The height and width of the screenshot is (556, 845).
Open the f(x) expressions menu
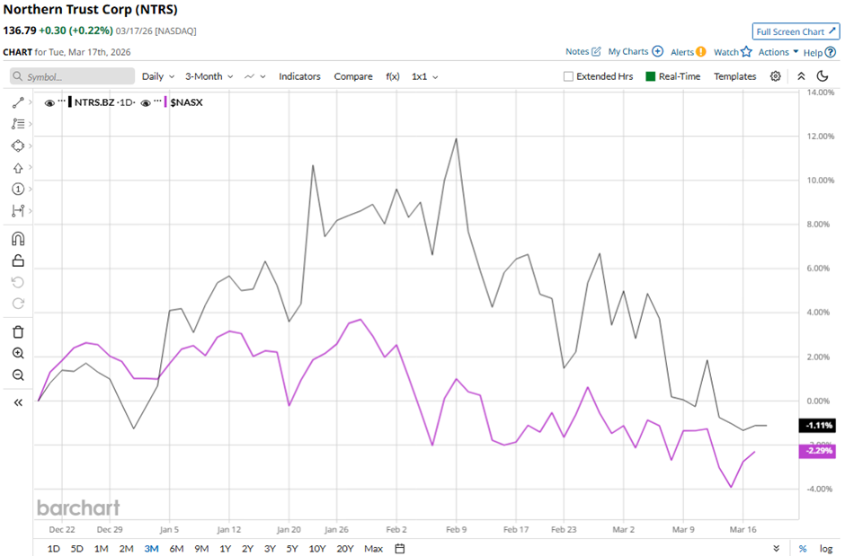pyautogui.click(x=392, y=76)
